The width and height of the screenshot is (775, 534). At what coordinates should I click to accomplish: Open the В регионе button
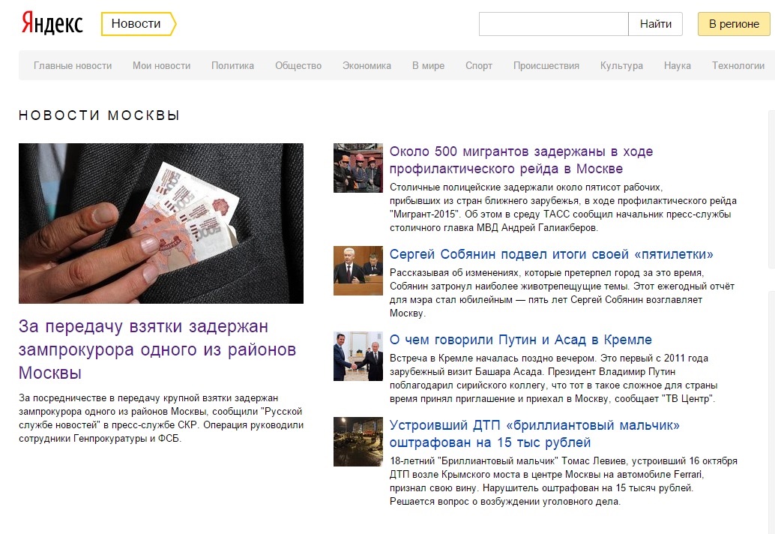pyautogui.click(x=734, y=24)
